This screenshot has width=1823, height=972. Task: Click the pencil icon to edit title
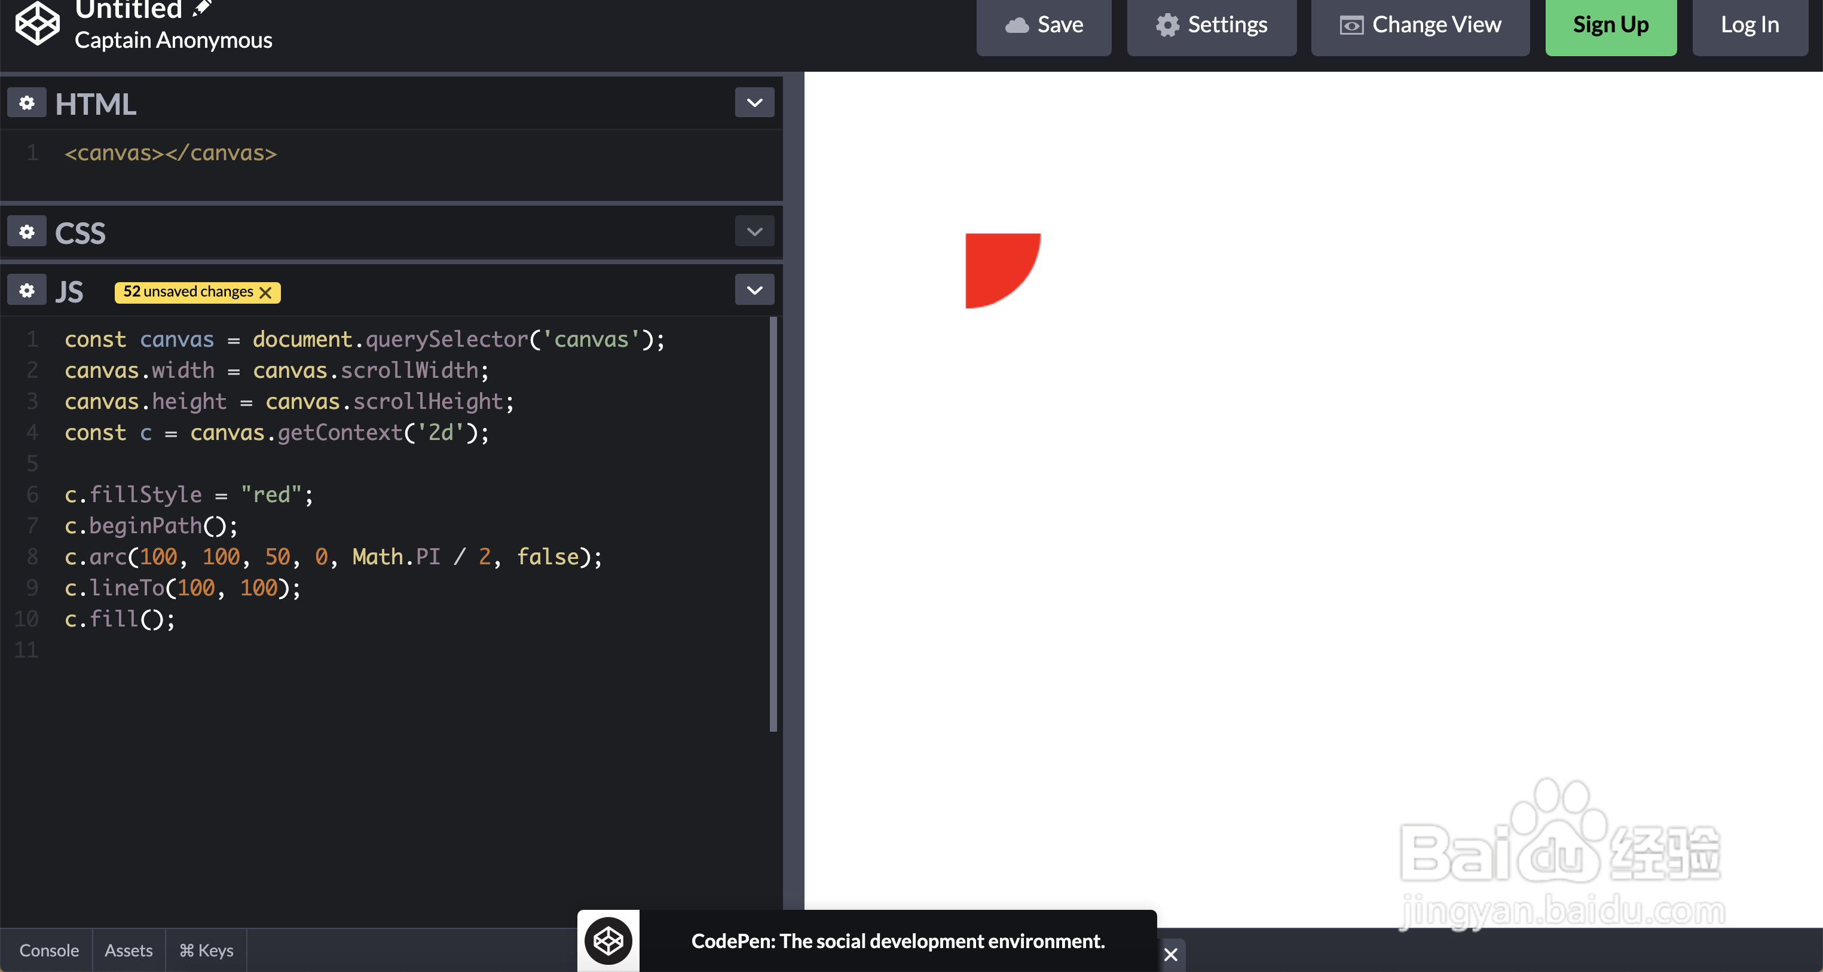[x=201, y=8]
